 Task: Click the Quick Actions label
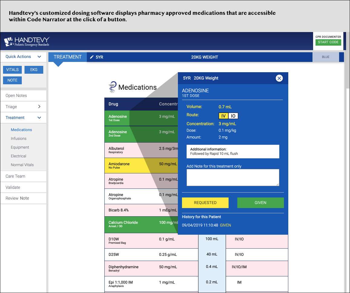pos(18,56)
